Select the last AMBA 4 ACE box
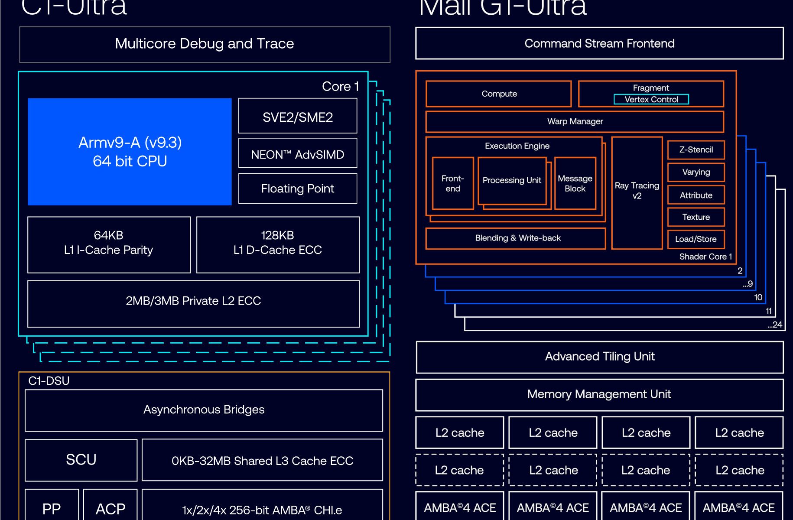This screenshot has width=793, height=520. tap(739, 506)
